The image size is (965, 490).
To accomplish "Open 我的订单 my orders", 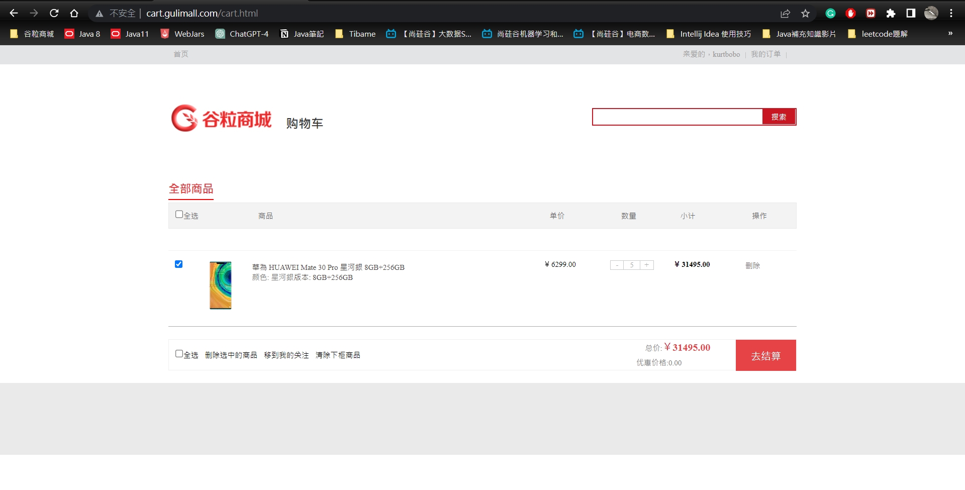I will click(x=766, y=54).
